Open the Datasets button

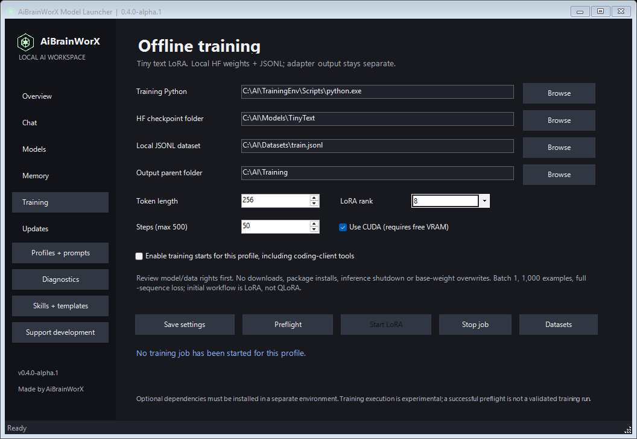[x=558, y=325]
